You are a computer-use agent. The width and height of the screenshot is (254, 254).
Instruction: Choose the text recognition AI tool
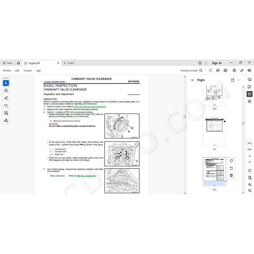tap(6, 113)
